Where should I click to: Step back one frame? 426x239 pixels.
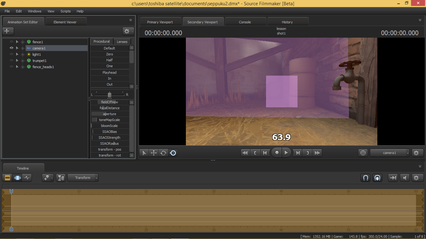click(265, 153)
